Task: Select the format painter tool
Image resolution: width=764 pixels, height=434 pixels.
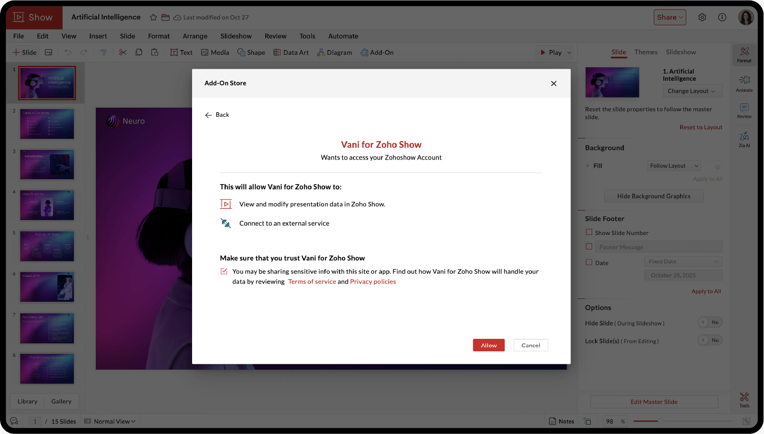Action: point(104,52)
